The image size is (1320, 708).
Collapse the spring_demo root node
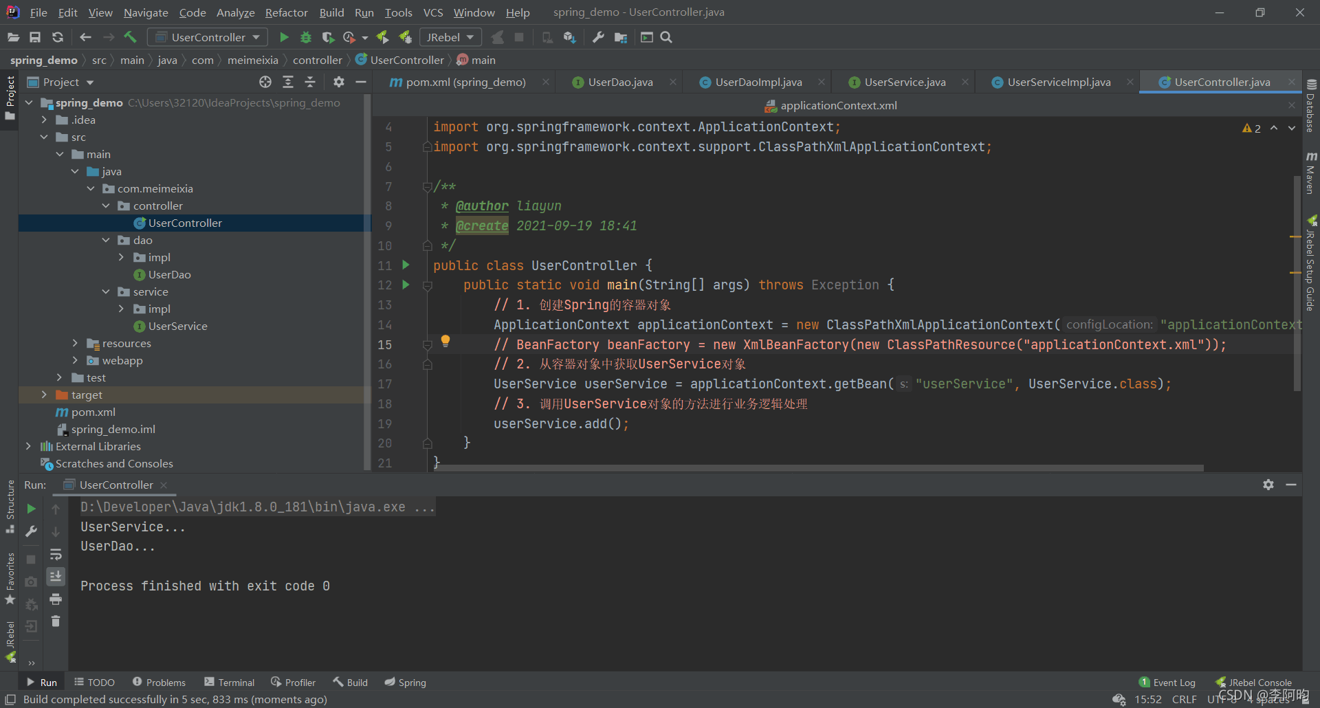(29, 102)
